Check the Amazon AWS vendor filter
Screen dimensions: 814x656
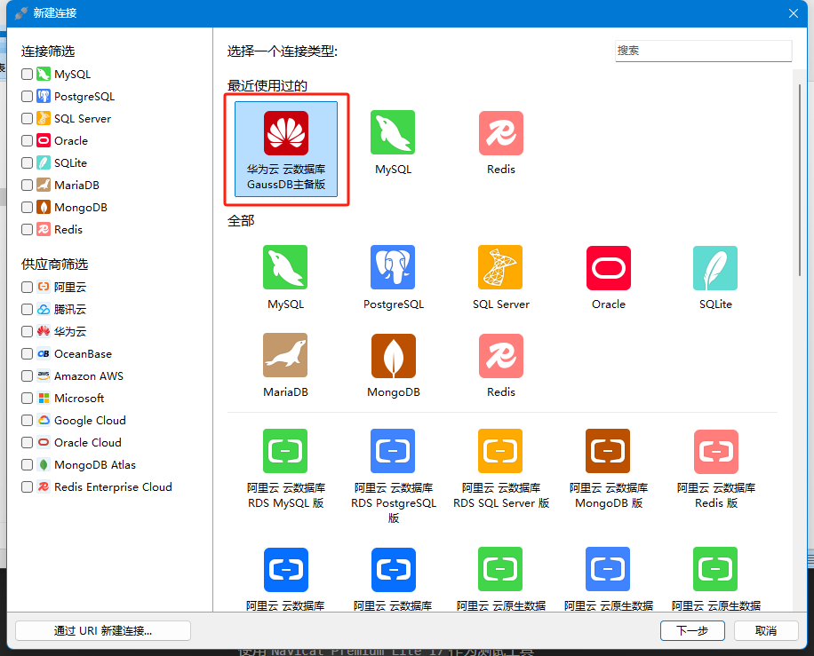27,376
